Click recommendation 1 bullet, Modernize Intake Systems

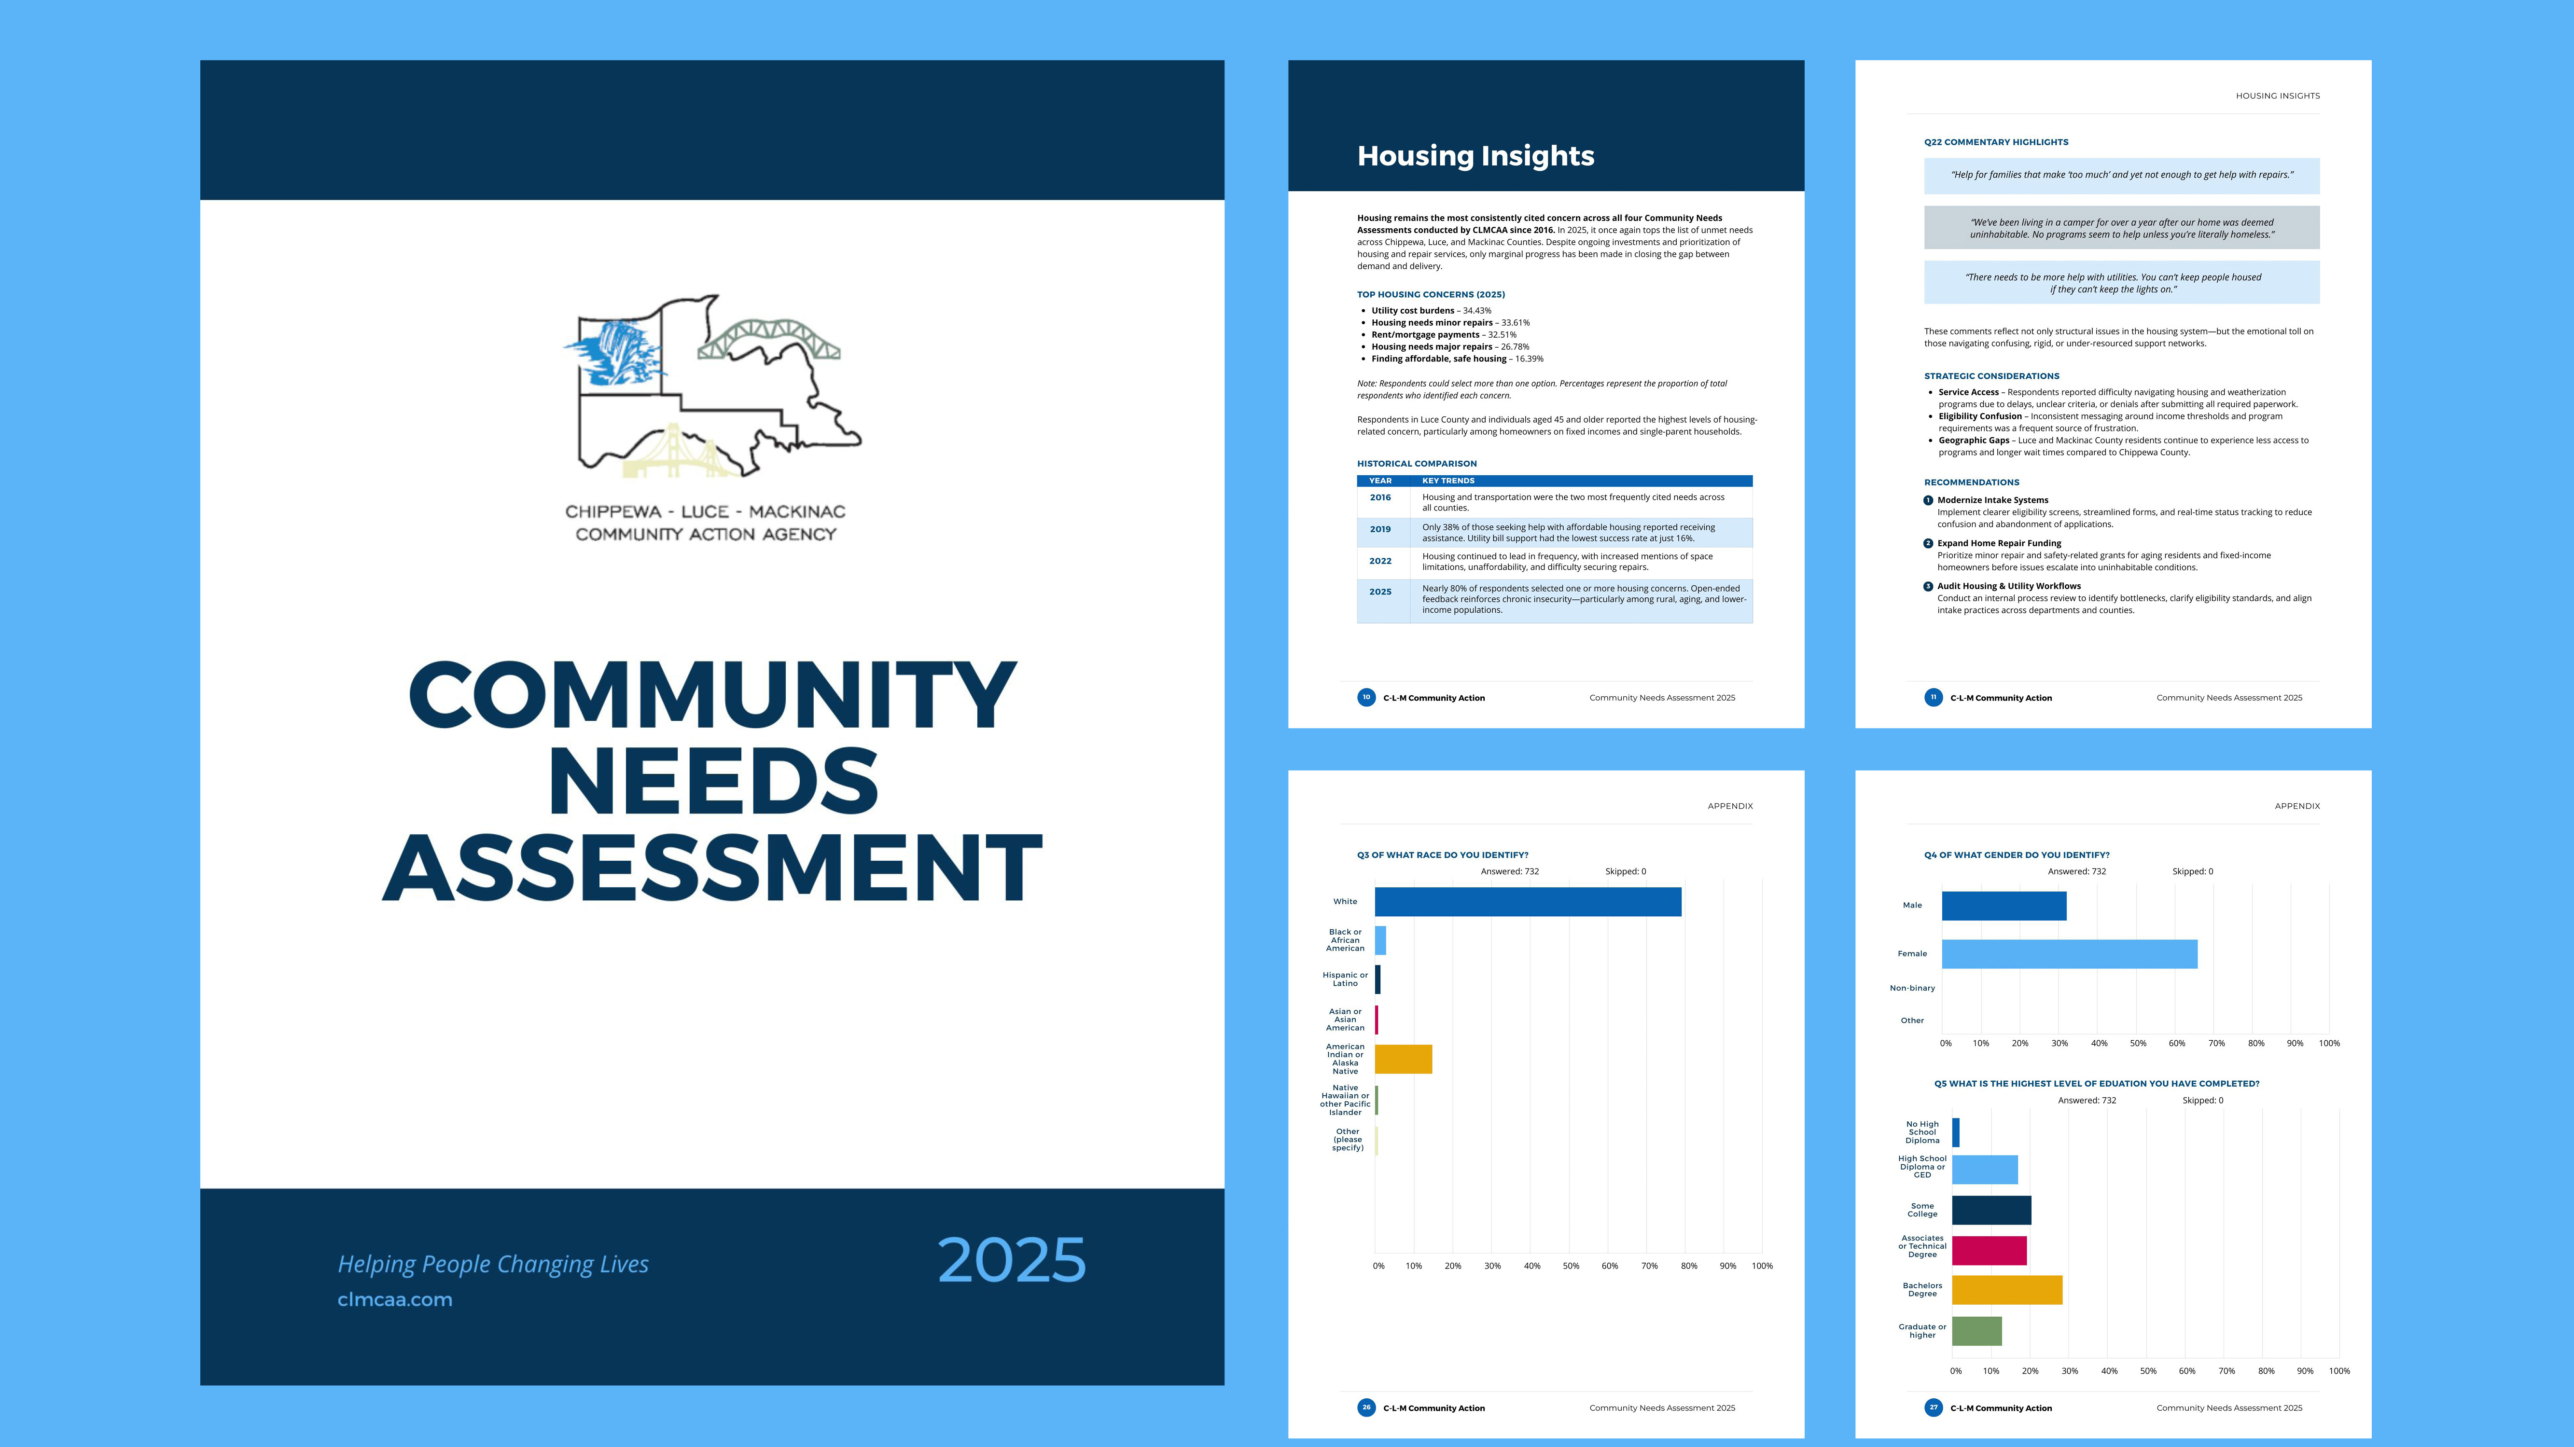click(1929, 500)
